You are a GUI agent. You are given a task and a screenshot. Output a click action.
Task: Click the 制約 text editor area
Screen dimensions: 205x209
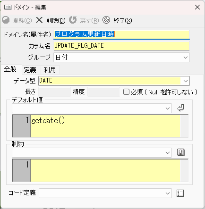105,171
